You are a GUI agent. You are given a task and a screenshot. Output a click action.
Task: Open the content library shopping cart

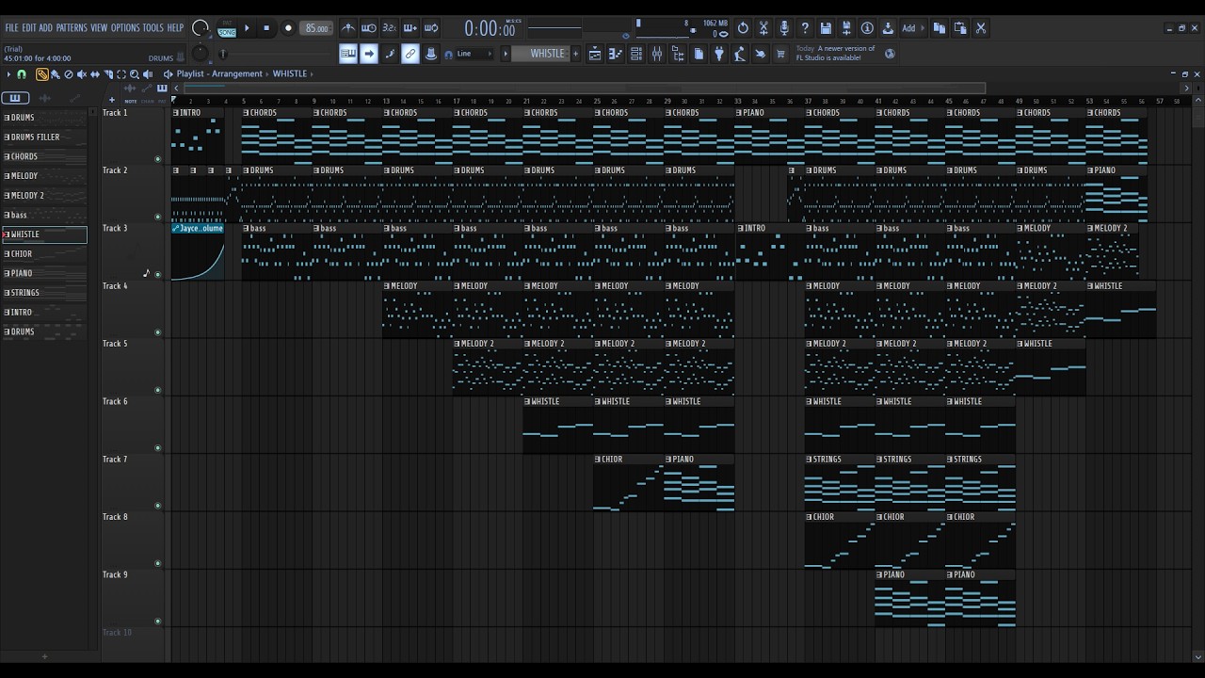point(780,54)
